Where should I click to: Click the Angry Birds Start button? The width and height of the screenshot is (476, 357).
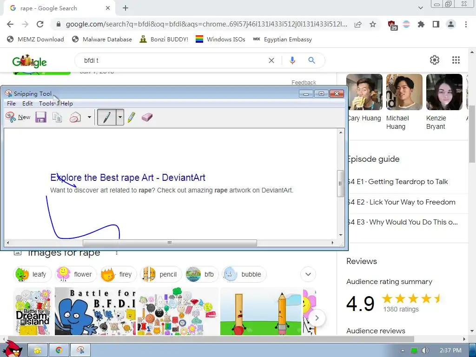pyautogui.click(x=12, y=349)
